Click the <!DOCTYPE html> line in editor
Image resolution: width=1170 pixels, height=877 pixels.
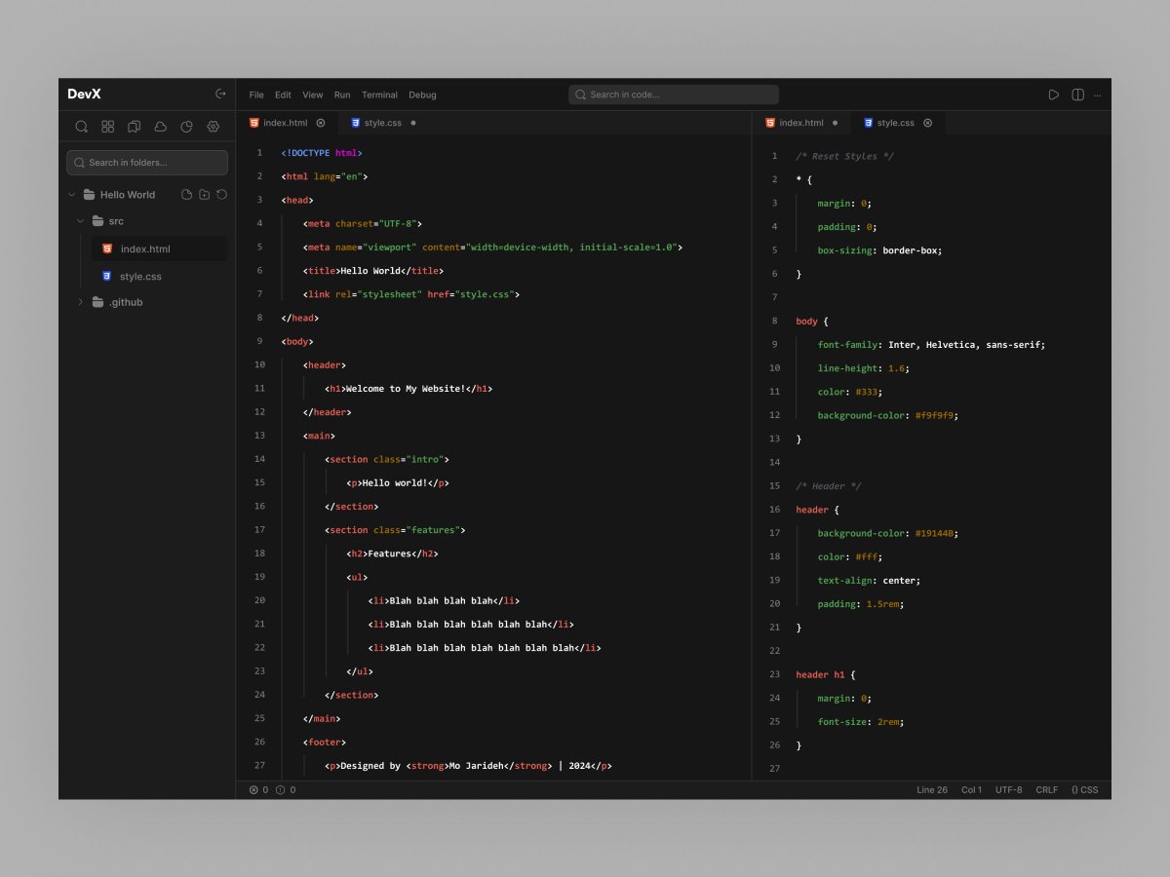pos(322,153)
